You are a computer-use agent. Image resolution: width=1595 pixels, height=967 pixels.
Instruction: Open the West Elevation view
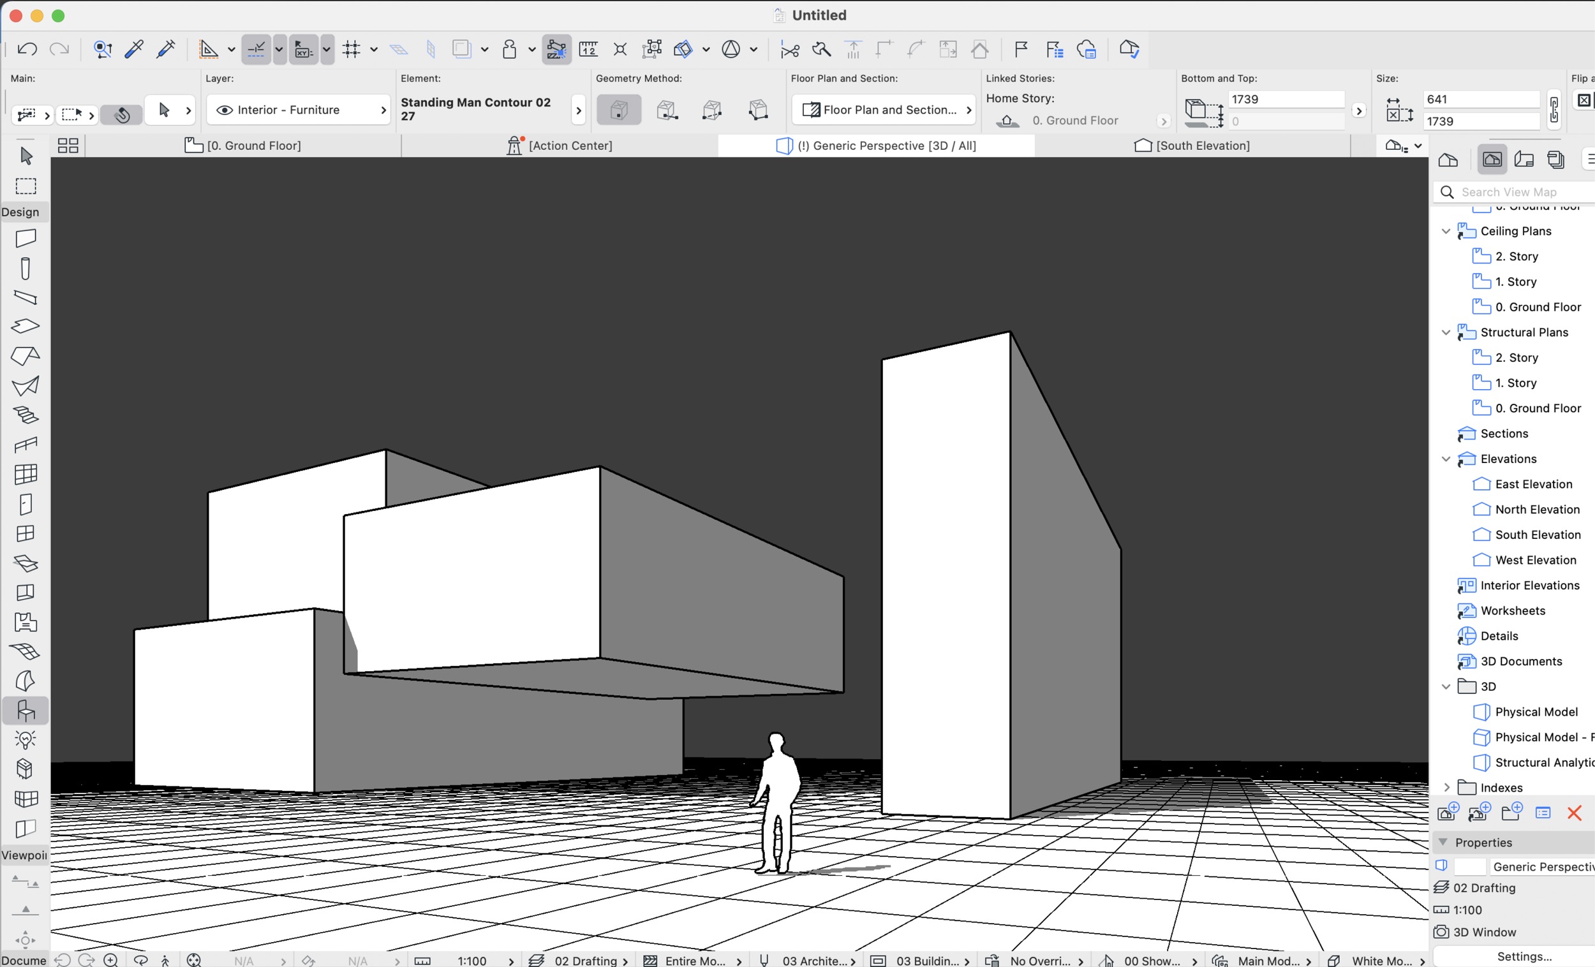coord(1535,560)
